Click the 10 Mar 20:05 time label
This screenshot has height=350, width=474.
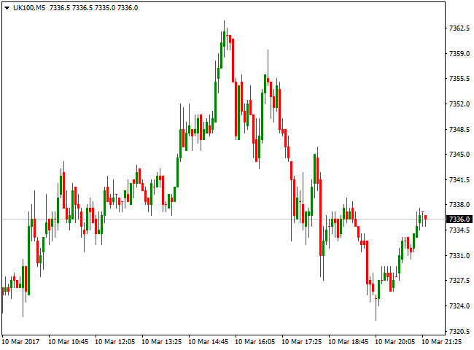click(395, 342)
